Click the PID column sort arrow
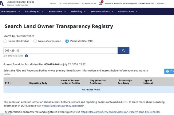 point(11,83)
